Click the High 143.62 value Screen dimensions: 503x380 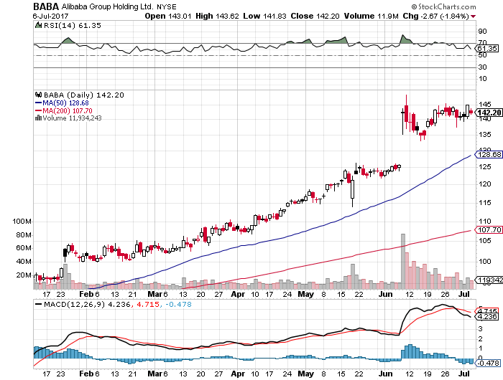(217, 16)
